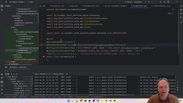Screen dimensions: 183x103
Task: Switch to Alien.java tab
Action: tap(73, 6)
